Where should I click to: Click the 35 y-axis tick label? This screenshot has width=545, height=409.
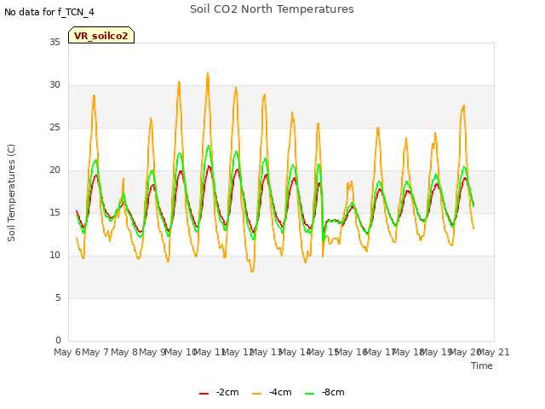coord(54,42)
